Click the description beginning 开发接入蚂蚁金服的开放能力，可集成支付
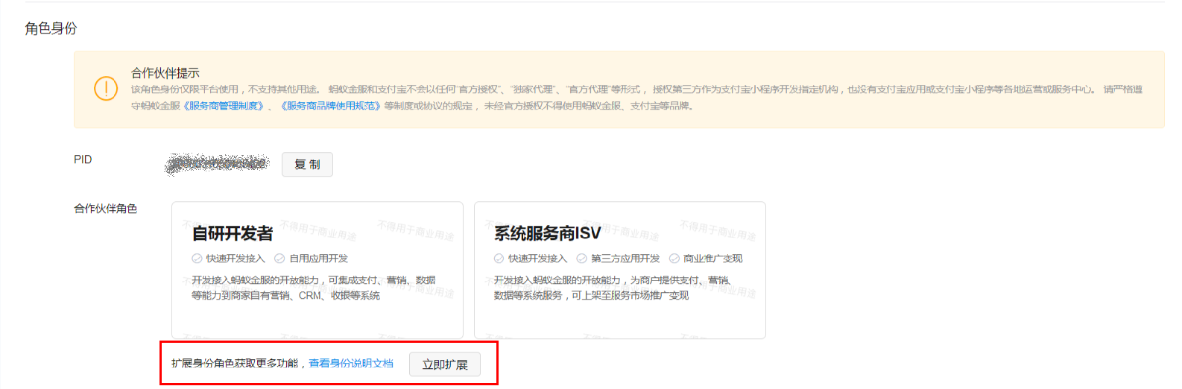This screenshot has width=1182, height=389. [x=314, y=288]
